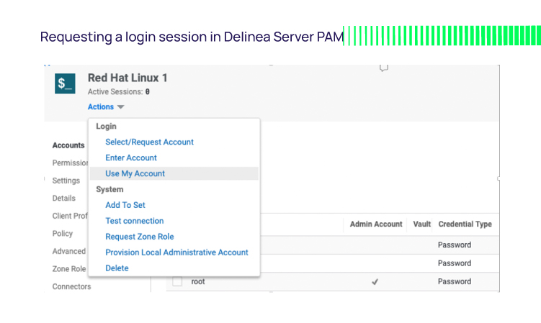The height and width of the screenshot is (323, 541).
Task: Click the comment bubble icon at top
Action: tap(384, 68)
